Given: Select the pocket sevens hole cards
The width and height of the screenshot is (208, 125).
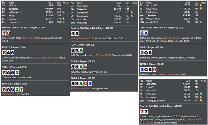Looking at the screenshot, I should pos(144,111).
